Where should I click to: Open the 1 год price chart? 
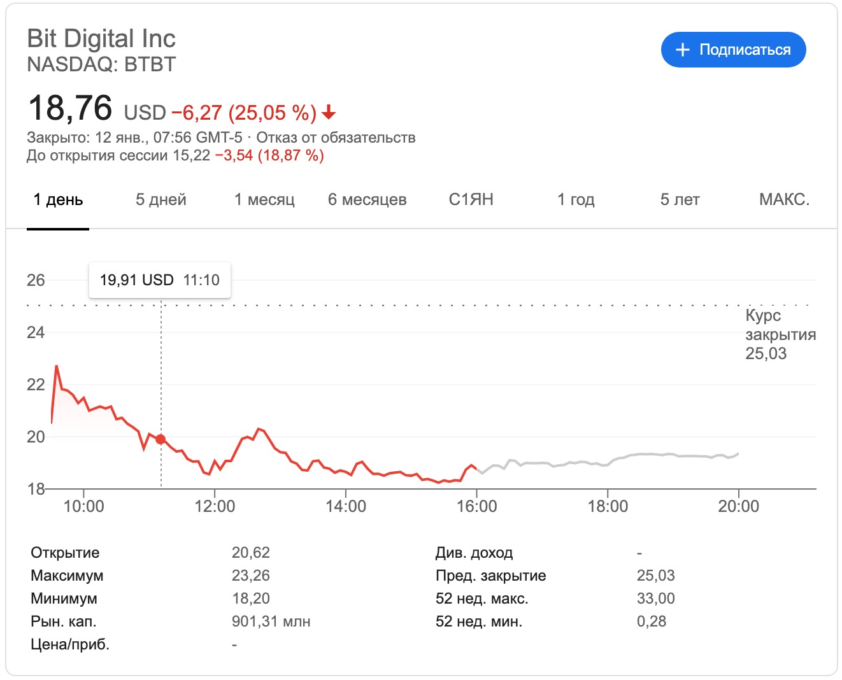[x=576, y=199]
